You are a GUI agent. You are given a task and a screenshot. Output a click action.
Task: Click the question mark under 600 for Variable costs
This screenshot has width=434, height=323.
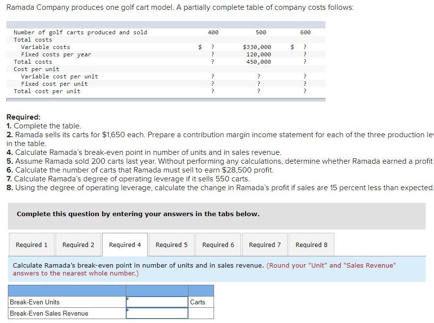pos(305,47)
